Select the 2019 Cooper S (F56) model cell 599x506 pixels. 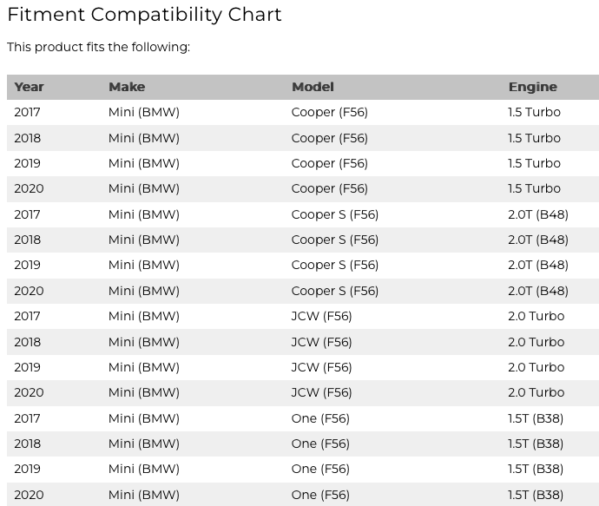click(334, 265)
